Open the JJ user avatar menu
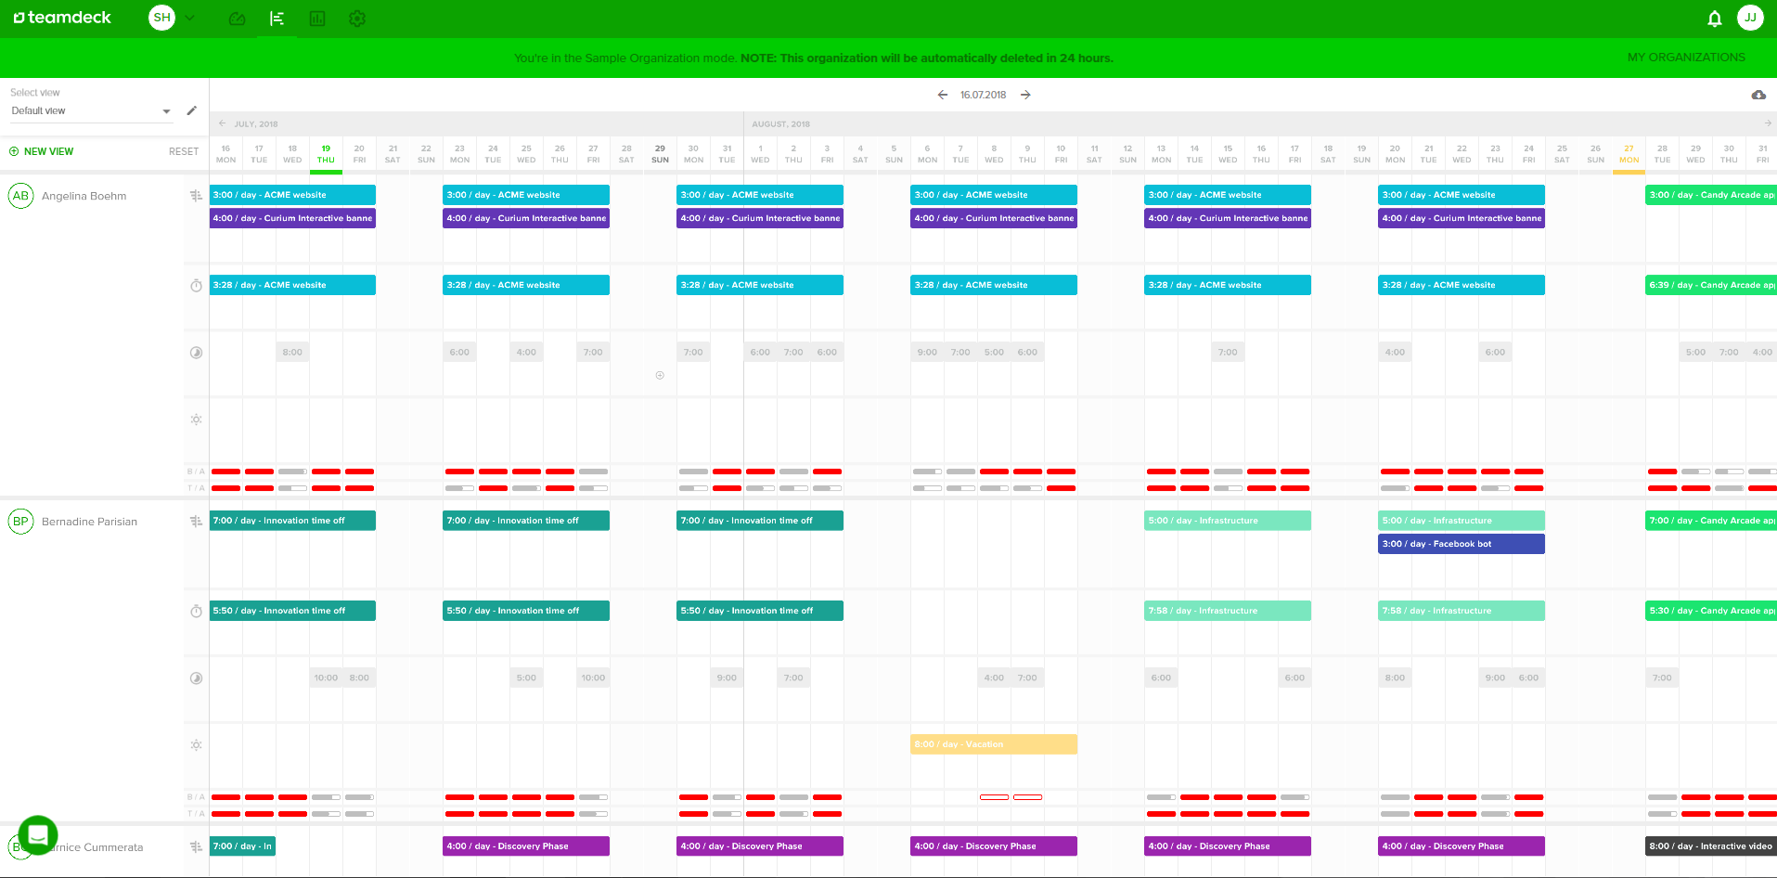The height and width of the screenshot is (878, 1777). click(x=1750, y=18)
